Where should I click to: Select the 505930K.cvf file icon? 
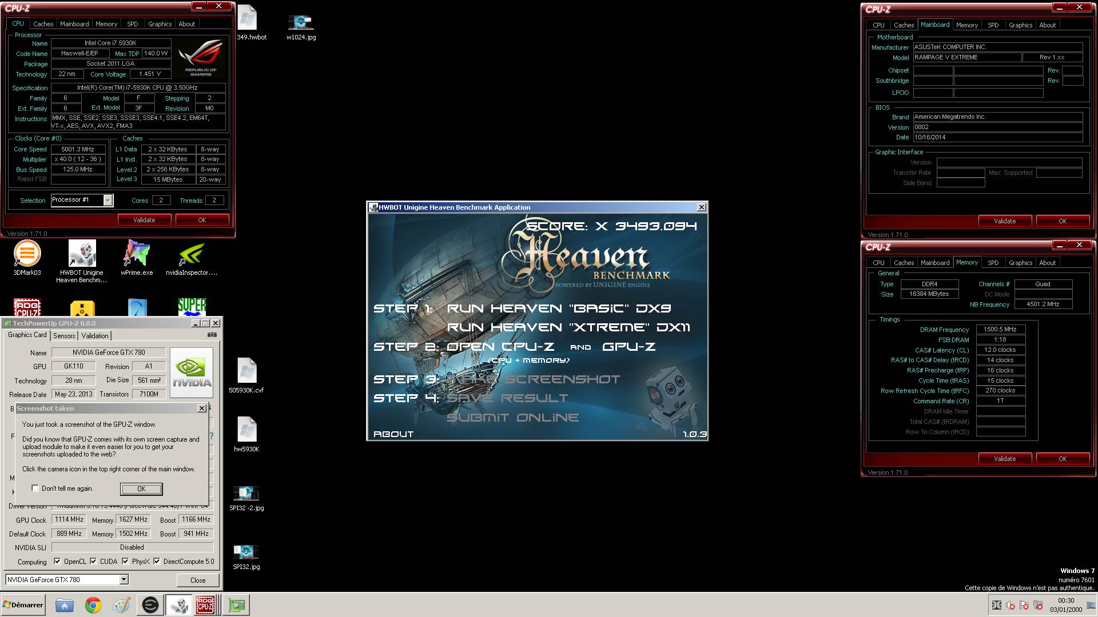point(246,375)
